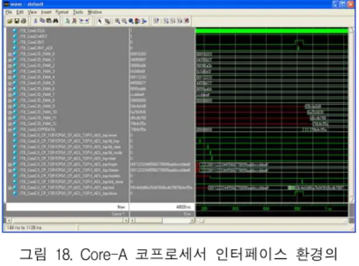
Task: Click the Delete Cursor red X icon
Action: click(74, 21)
